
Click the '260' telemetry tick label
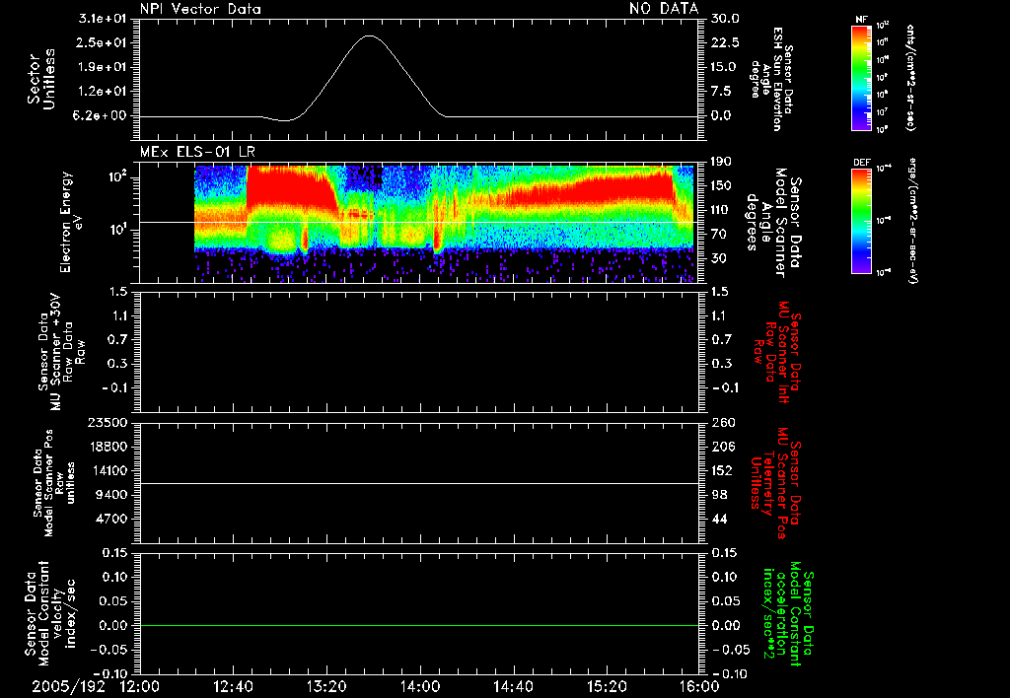pyautogui.click(x=723, y=423)
